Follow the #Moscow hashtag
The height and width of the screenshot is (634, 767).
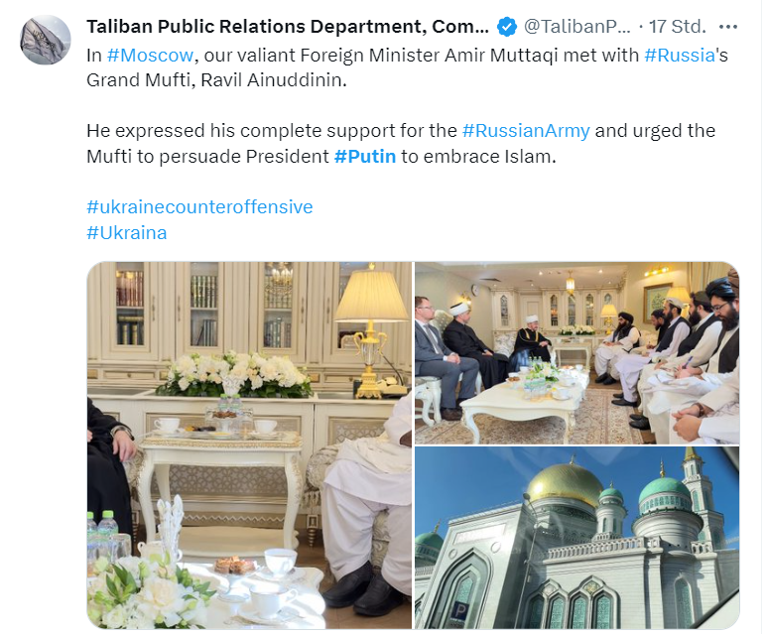point(150,56)
